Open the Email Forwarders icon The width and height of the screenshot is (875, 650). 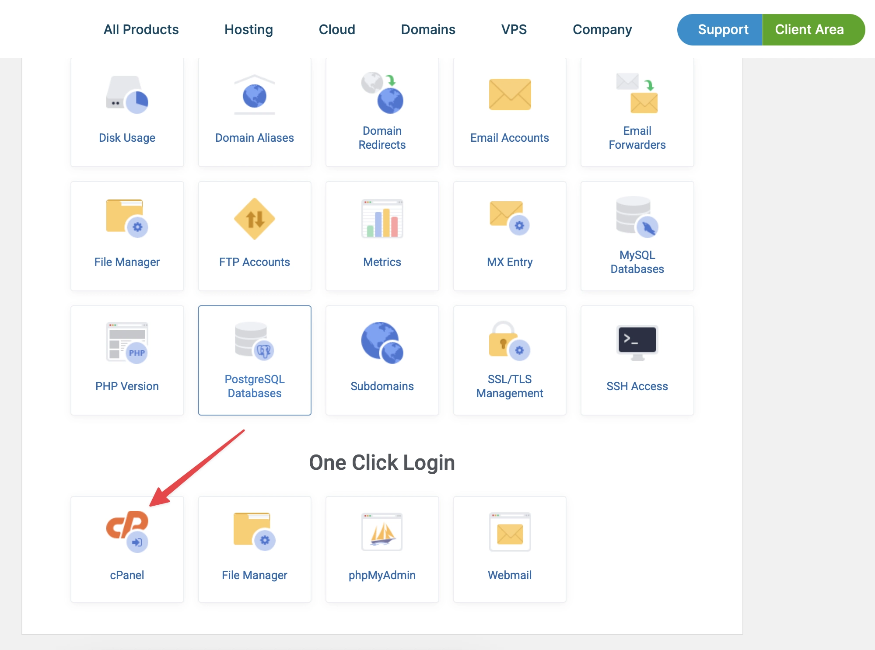click(637, 93)
